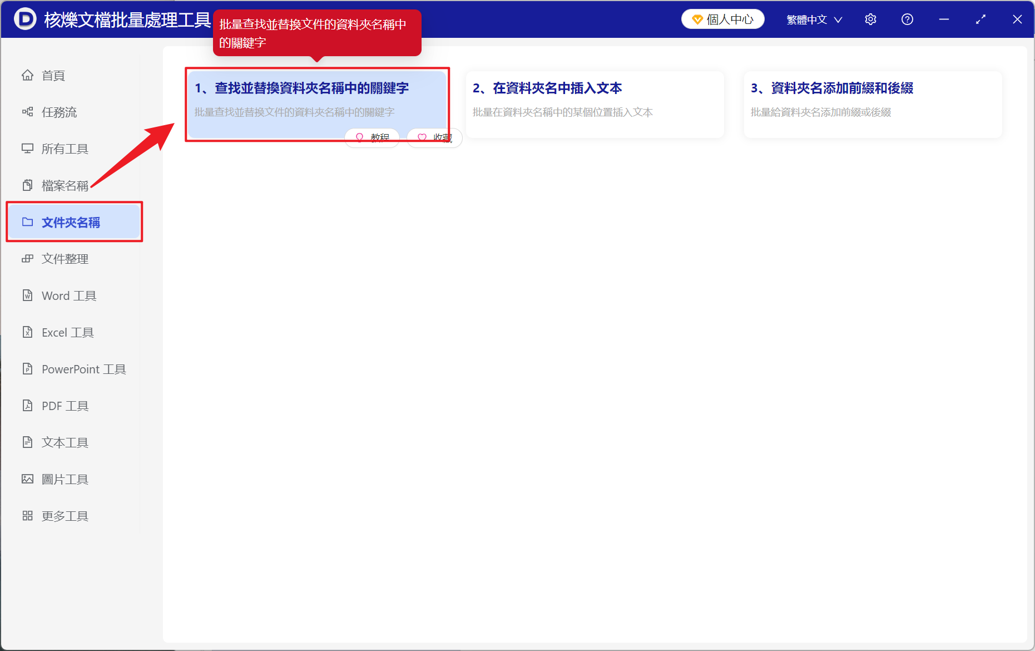Click description 批量在資料夾名稱中的某個位置插入文本

(562, 112)
